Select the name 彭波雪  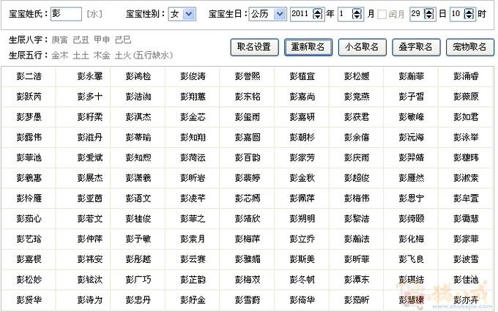coord(466,259)
